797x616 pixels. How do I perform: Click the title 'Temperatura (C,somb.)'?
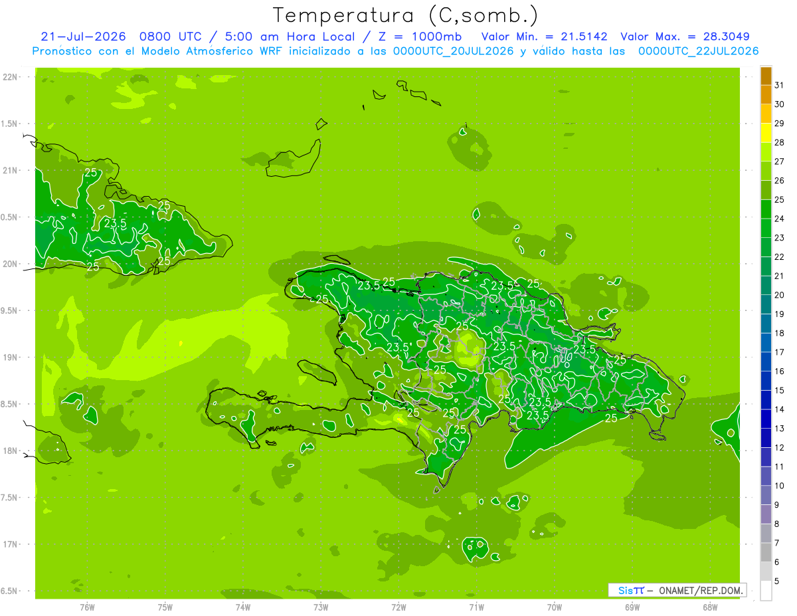(x=405, y=15)
